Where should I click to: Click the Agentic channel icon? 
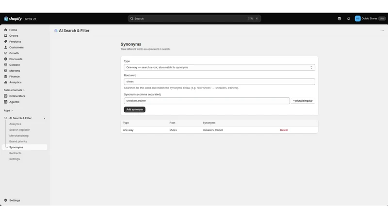(5, 102)
